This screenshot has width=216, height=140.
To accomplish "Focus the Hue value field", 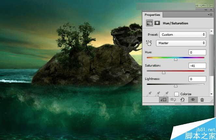I will point(197,52).
